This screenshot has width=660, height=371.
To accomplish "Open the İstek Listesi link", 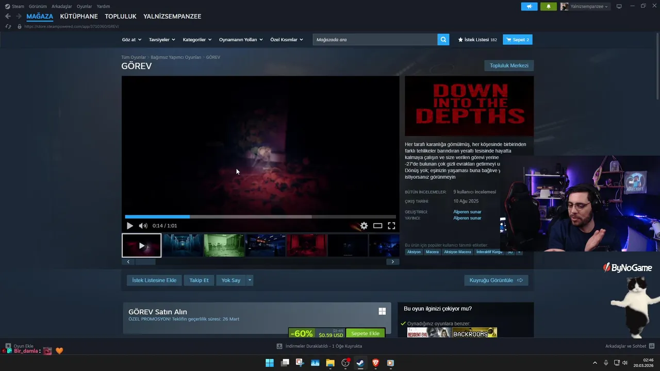I will [477, 40].
